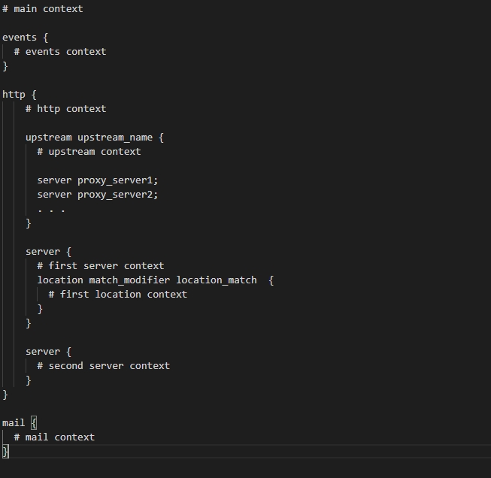This screenshot has height=478, width=491.
Task: Click on "proxy_server1" in server line
Action: [117, 180]
